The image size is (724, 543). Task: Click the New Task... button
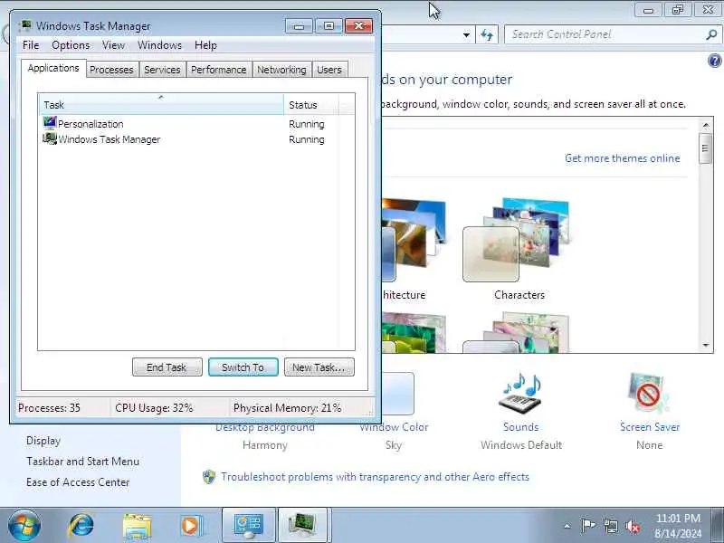(319, 367)
